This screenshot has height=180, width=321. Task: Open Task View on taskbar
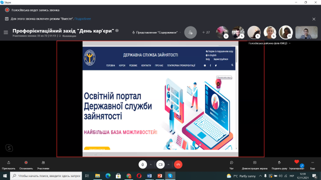tap(87, 175)
